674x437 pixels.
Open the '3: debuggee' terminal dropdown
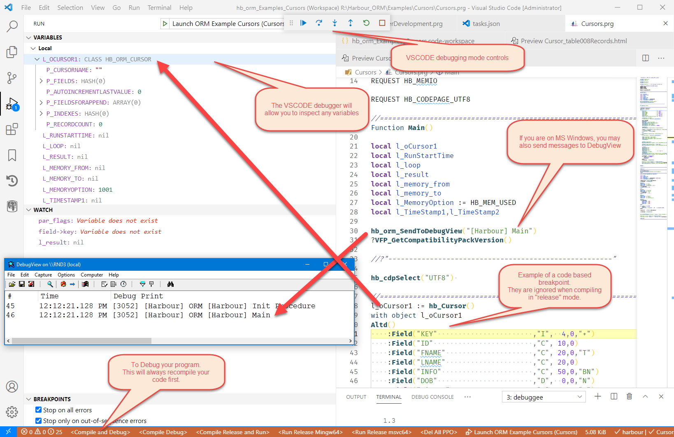coord(544,397)
